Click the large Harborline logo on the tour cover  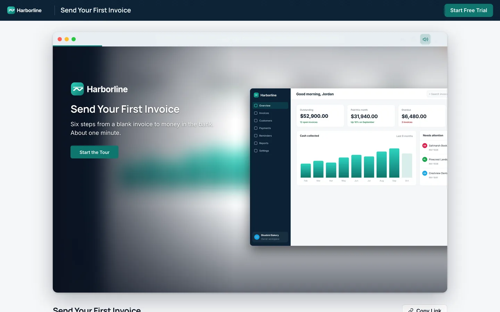click(x=99, y=89)
